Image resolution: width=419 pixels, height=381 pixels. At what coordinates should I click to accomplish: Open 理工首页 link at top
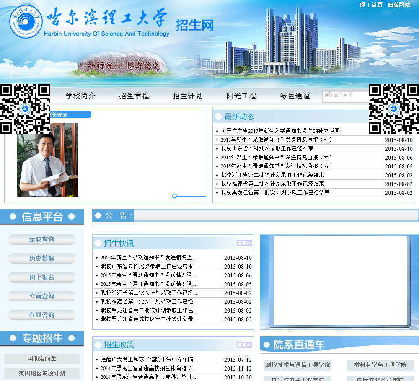371,5
